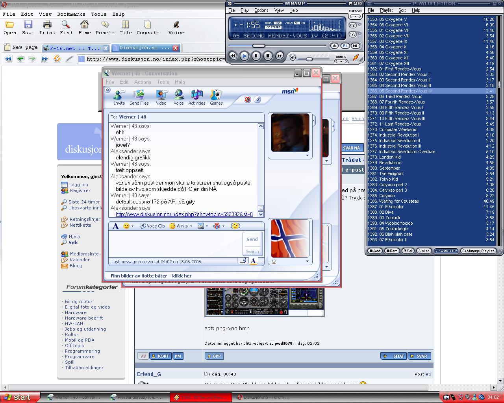Viewport: 504px width, 403px height.
Task: Toggle Winamp media library ML button
Action: (356, 46)
